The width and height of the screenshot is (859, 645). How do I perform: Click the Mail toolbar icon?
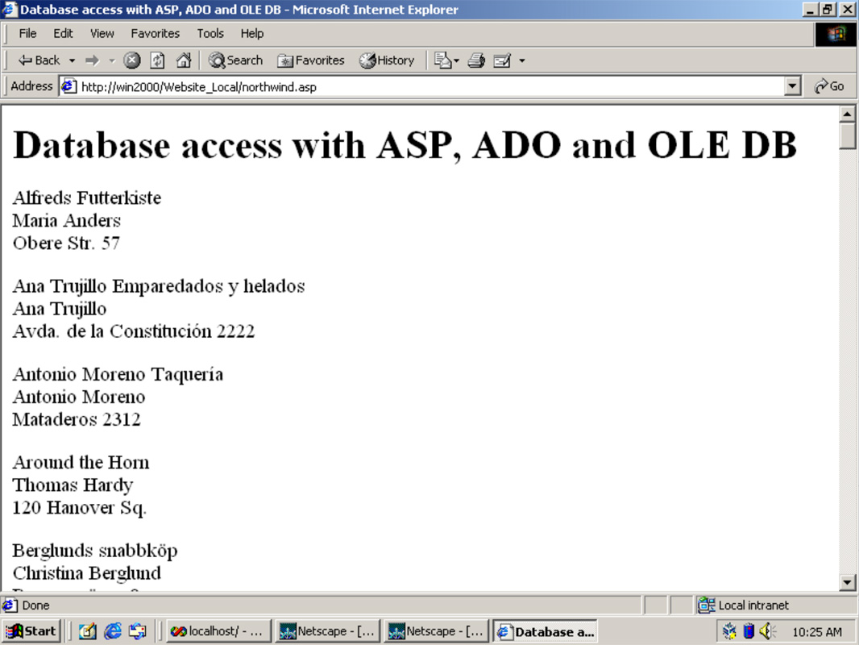[446, 60]
